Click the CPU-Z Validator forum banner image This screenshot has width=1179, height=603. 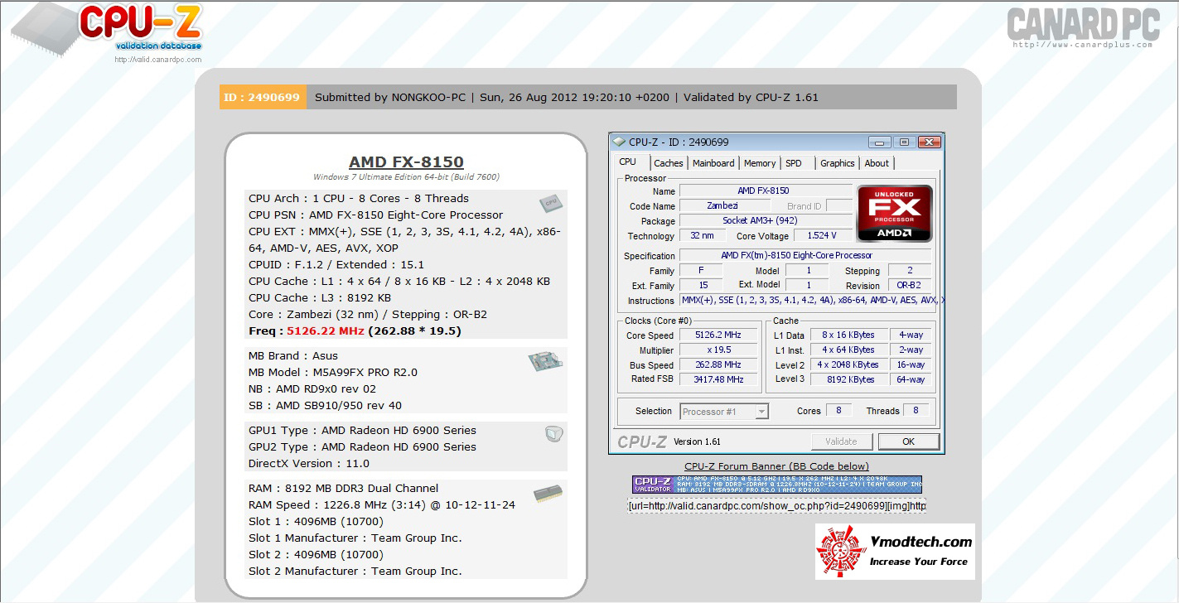(x=777, y=485)
